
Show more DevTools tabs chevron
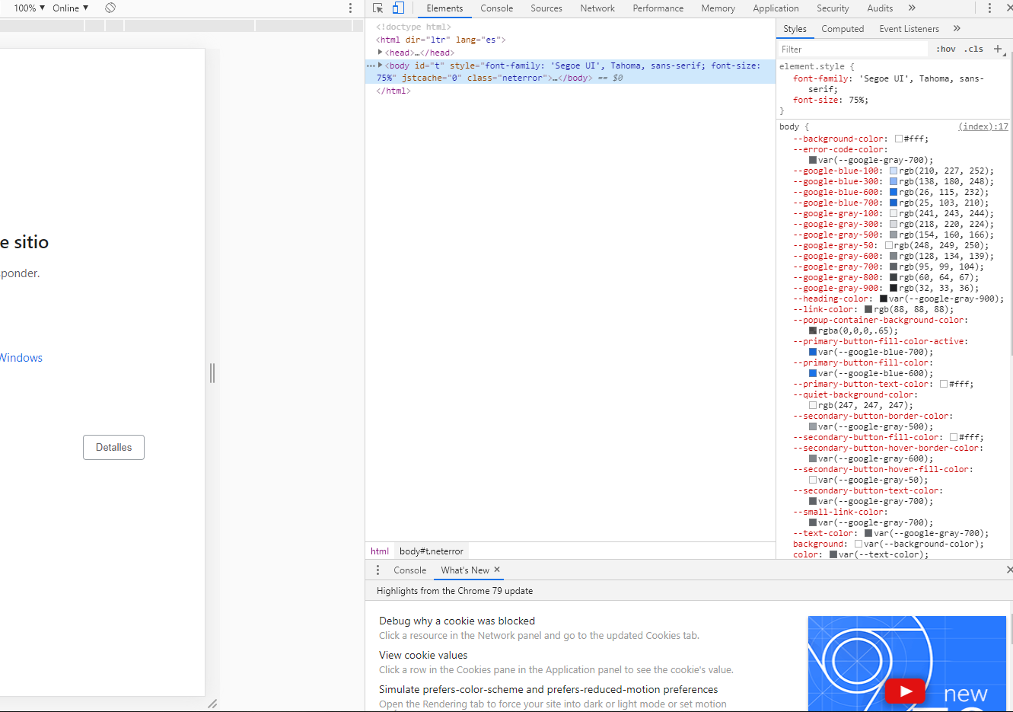(x=912, y=8)
